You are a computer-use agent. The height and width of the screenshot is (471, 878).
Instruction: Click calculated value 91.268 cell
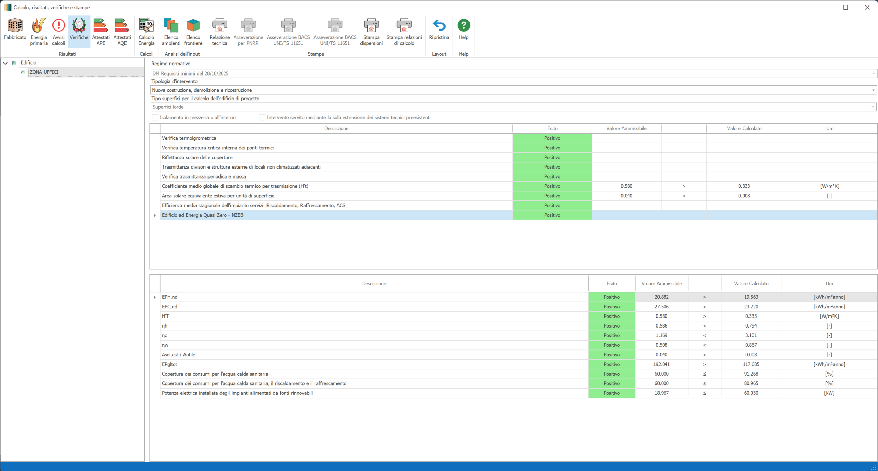(751, 374)
